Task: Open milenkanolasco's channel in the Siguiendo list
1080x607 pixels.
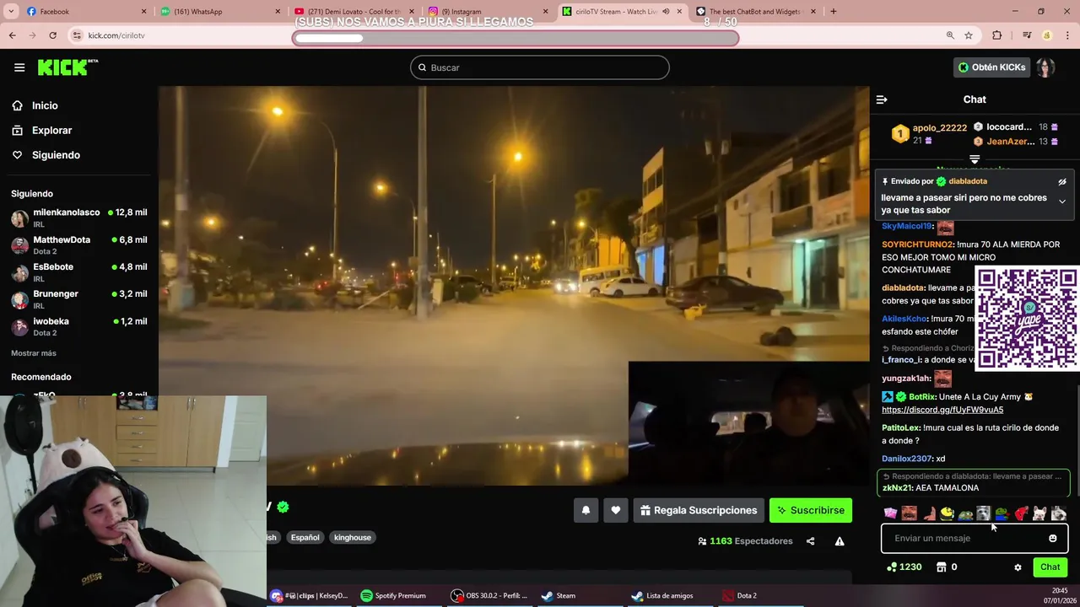Action: [79, 218]
